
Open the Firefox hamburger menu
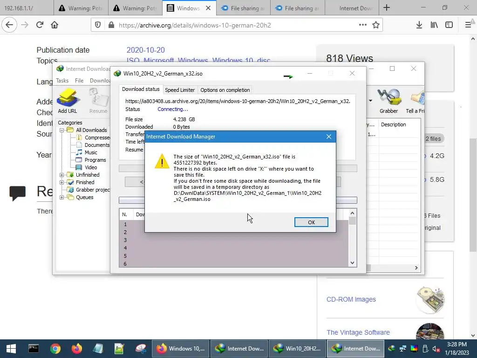[468, 25]
